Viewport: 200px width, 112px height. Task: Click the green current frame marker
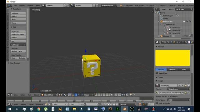point(32,98)
